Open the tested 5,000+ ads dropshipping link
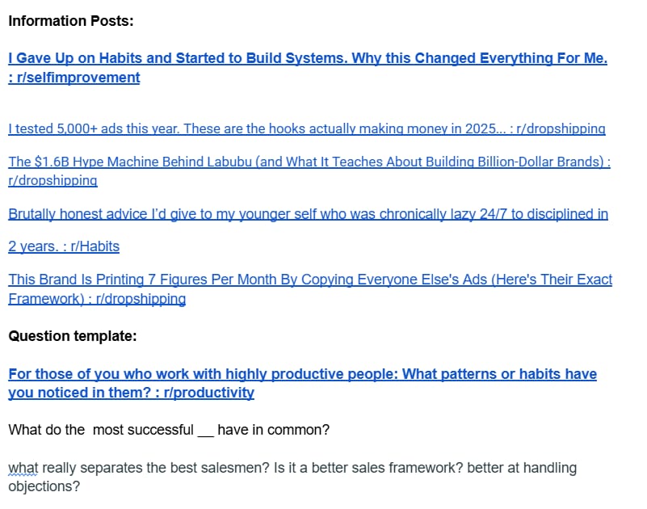 307,128
